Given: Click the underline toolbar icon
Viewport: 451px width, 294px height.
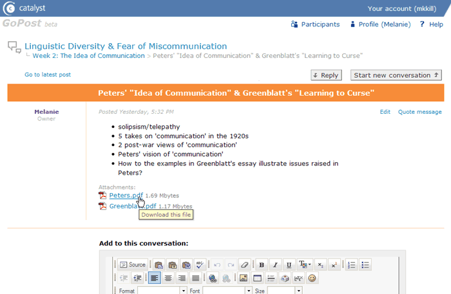Looking at the screenshot, I should coord(289,264).
